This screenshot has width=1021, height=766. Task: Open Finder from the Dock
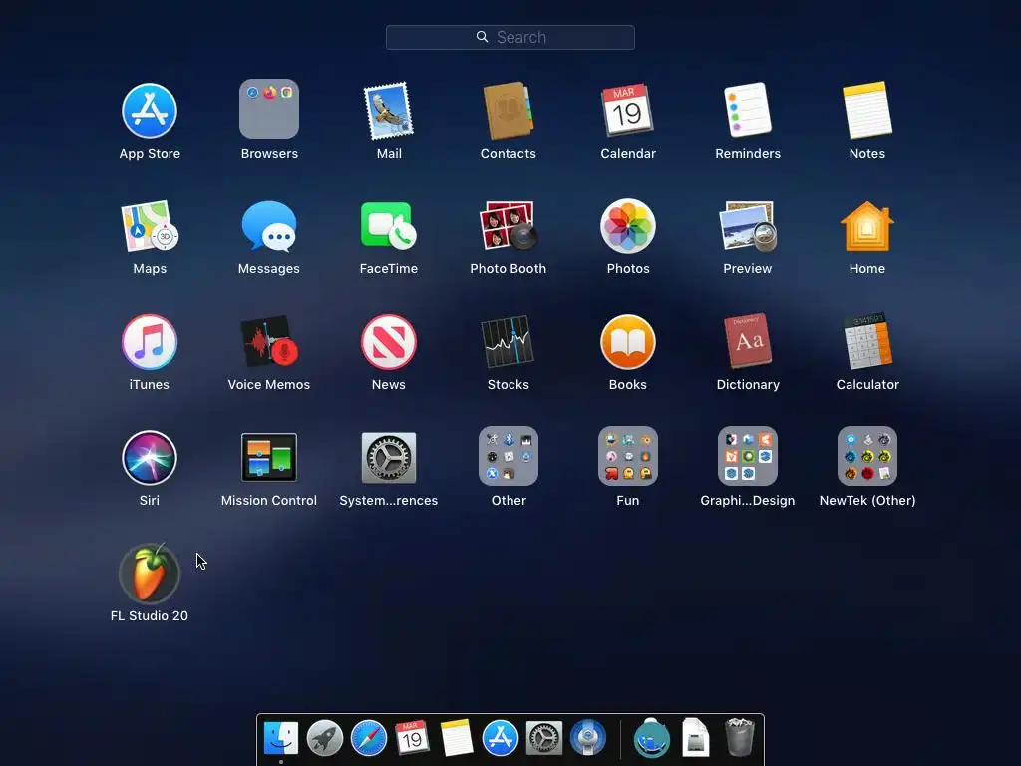(281, 739)
